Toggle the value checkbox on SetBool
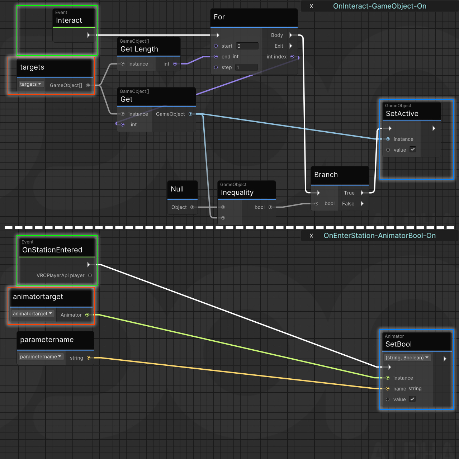459x459 pixels. [412, 399]
